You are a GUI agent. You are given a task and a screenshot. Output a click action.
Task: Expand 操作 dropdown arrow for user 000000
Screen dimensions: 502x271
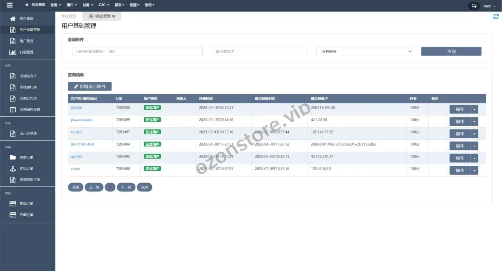click(x=474, y=109)
